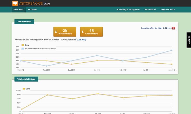Follow the Läs mer link
The width and height of the screenshot is (191, 114).
click(x=81, y=40)
